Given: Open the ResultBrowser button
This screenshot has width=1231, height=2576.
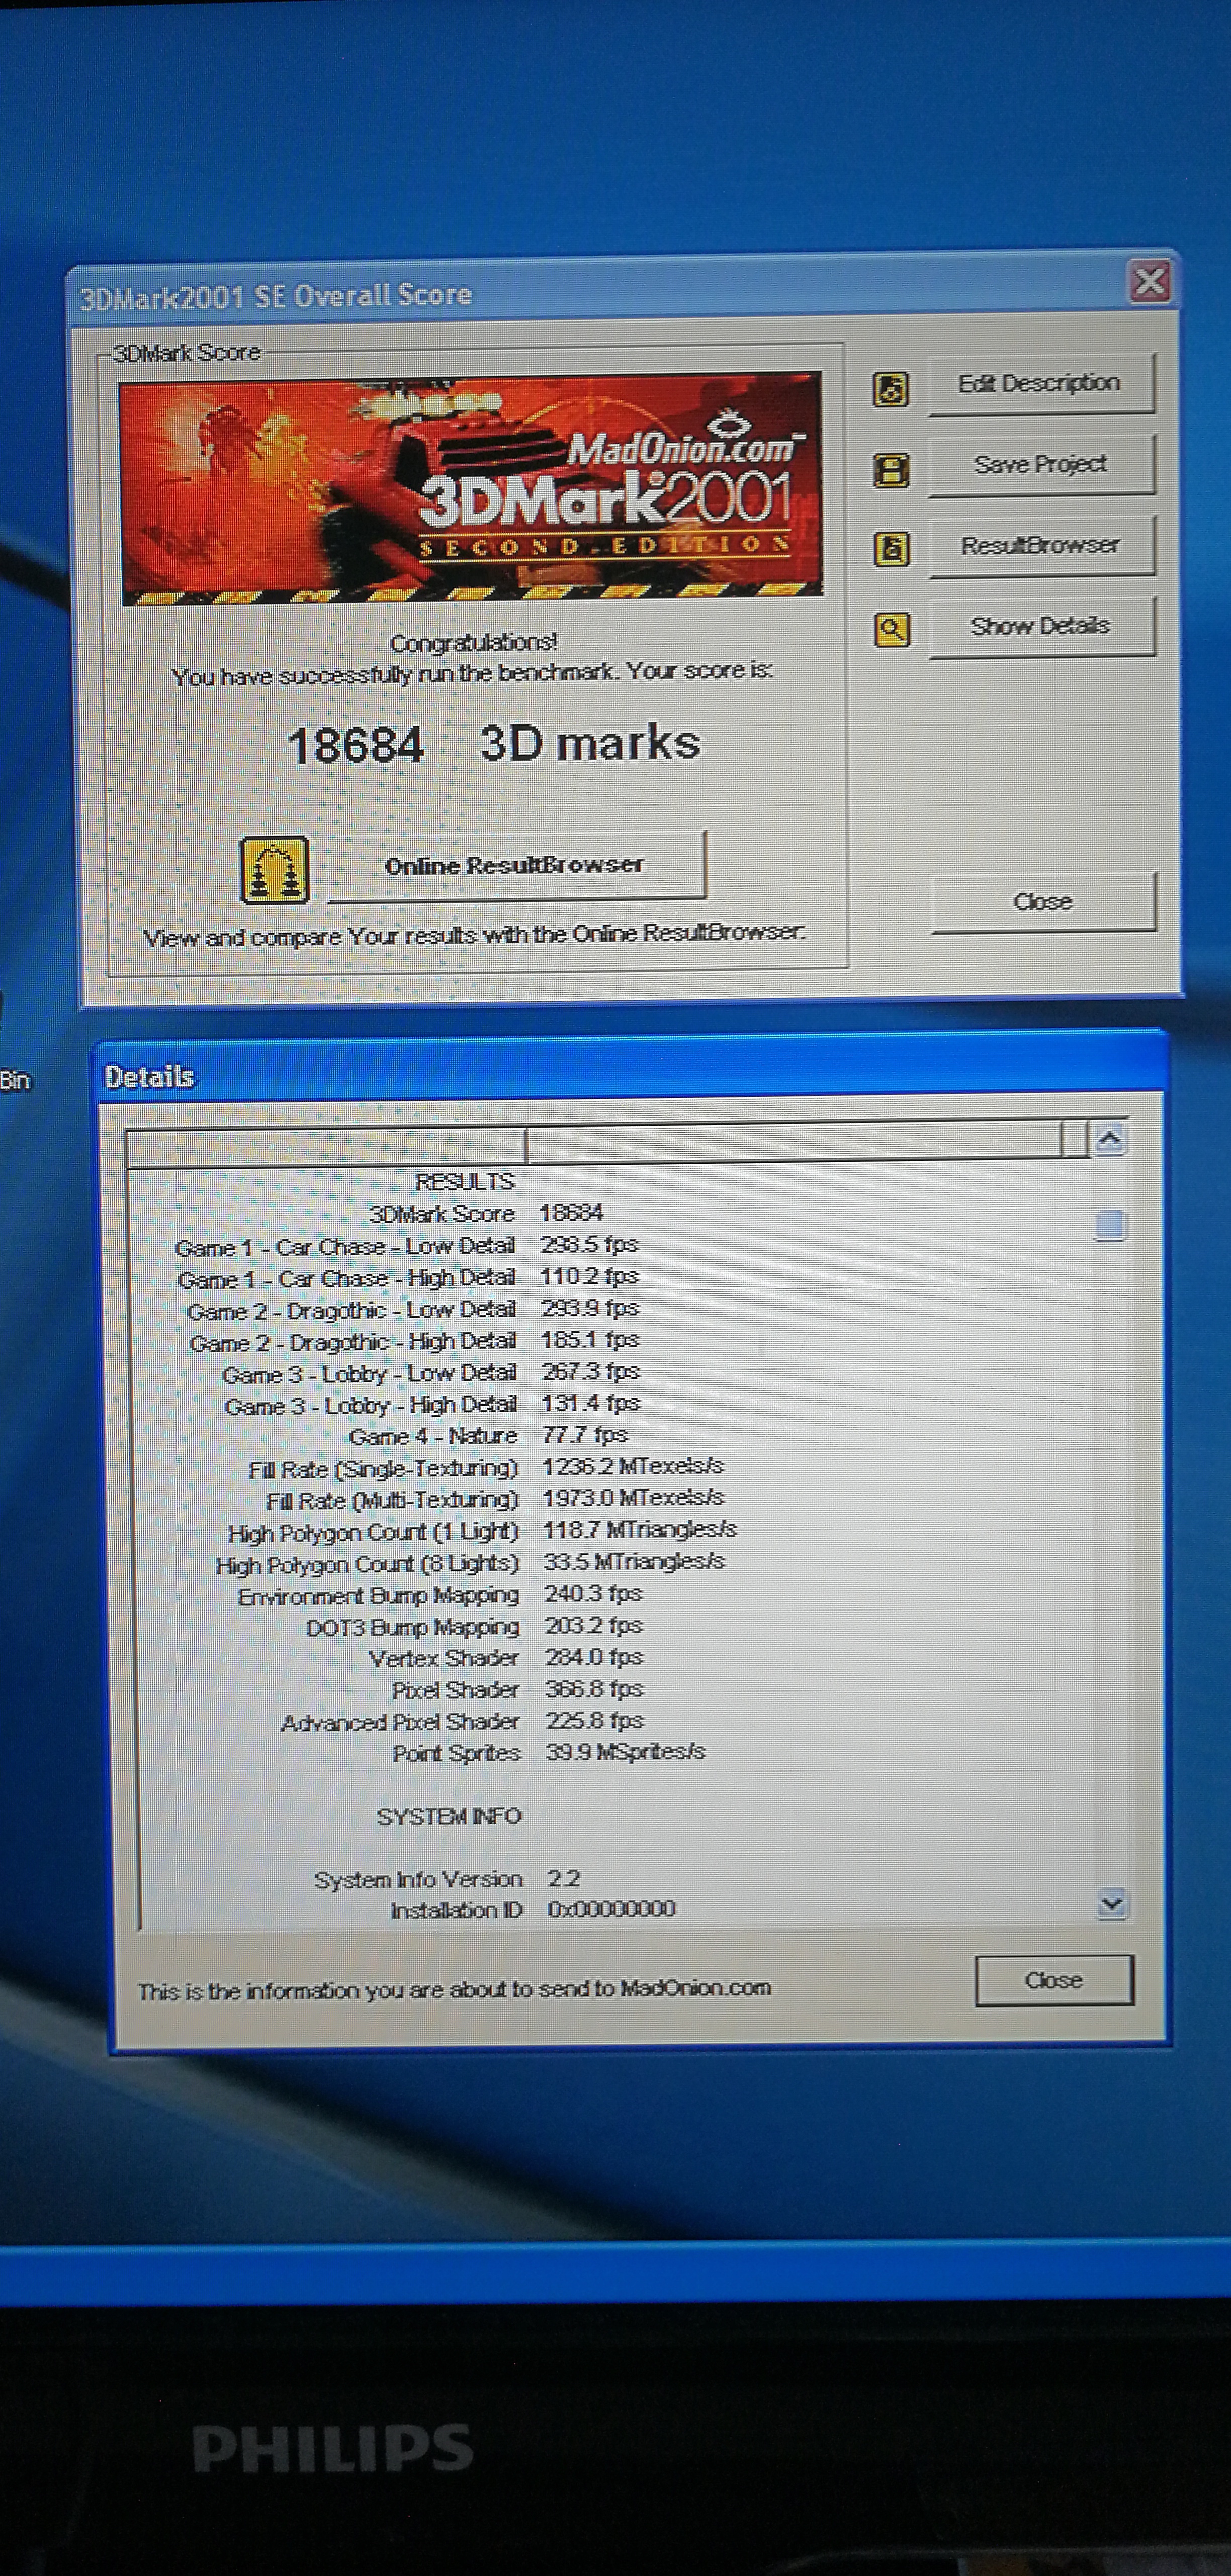Looking at the screenshot, I should pyautogui.click(x=1040, y=546).
